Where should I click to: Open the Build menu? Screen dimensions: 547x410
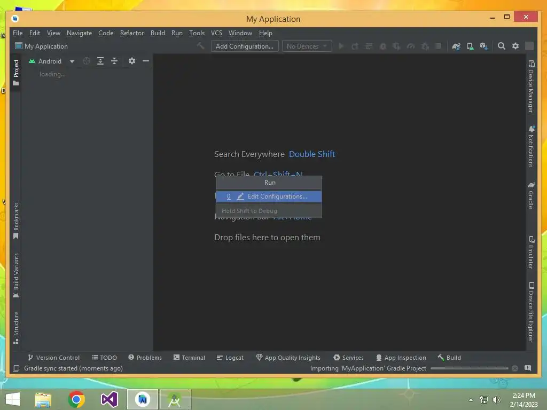coord(158,33)
